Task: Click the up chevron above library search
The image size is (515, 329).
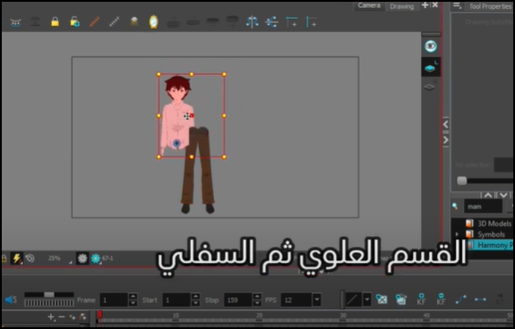Action: [x=488, y=195]
